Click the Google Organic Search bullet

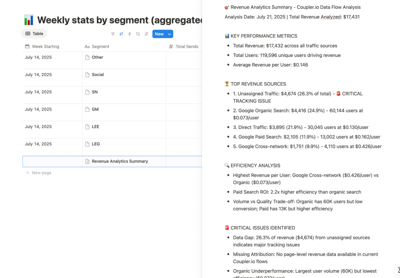[298, 114]
